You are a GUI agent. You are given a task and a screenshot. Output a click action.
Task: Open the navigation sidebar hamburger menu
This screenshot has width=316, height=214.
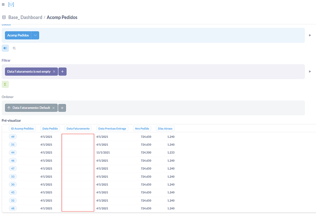pos(4,4)
